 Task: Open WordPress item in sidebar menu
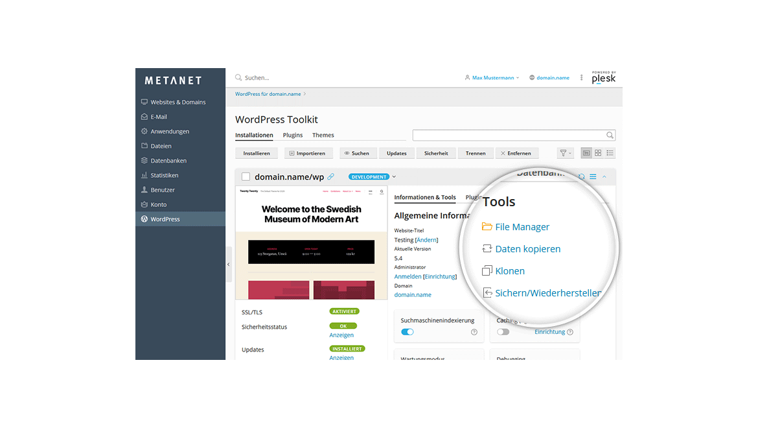pyautogui.click(x=180, y=219)
